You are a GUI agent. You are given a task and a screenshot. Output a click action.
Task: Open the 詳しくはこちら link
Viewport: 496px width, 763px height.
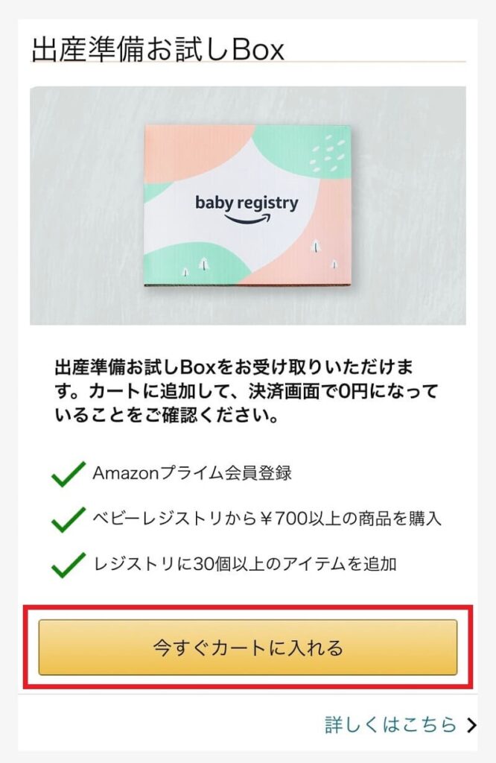point(390,724)
